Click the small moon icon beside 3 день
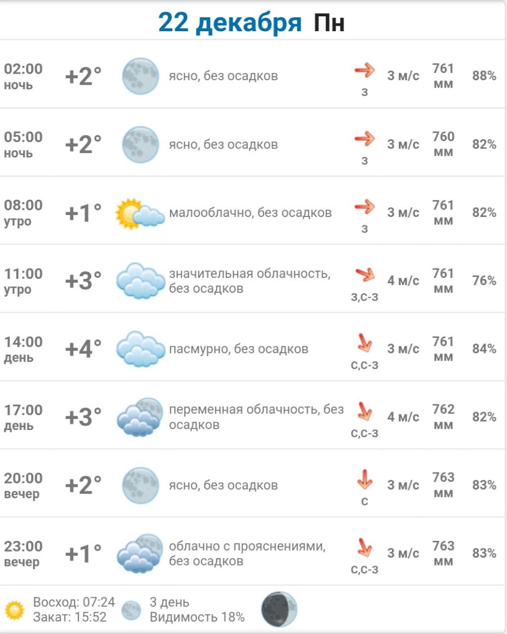The image size is (507, 634). [x=131, y=610]
